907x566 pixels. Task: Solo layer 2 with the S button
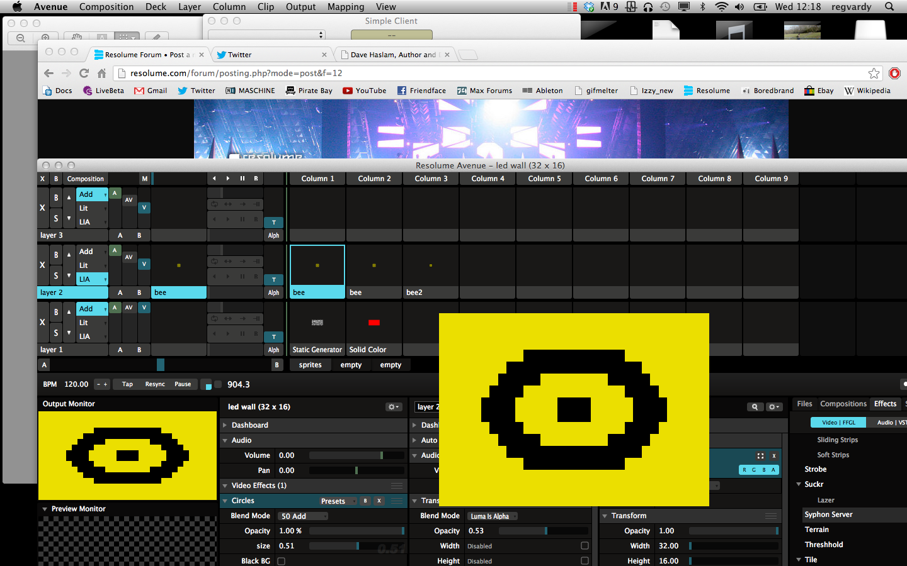tap(56, 275)
